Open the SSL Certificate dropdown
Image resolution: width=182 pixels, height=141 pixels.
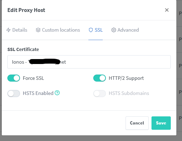(x=89, y=62)
